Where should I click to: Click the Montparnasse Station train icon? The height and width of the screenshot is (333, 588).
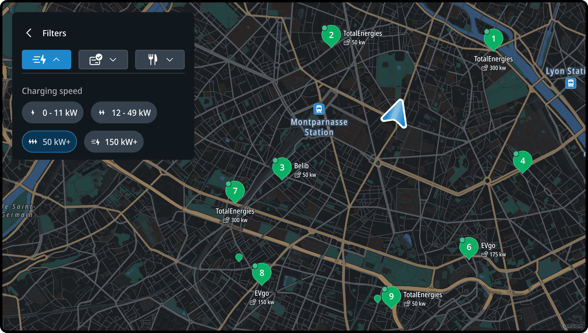(x=319, y=109)
